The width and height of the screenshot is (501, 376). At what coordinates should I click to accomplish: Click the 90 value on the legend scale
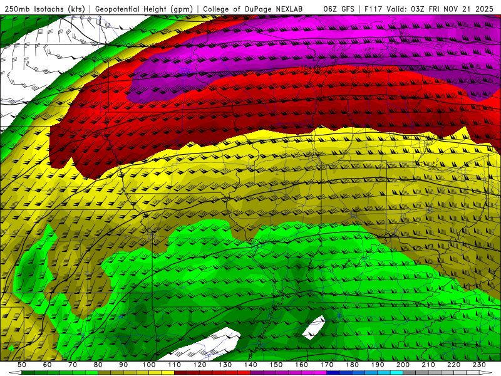123,365
